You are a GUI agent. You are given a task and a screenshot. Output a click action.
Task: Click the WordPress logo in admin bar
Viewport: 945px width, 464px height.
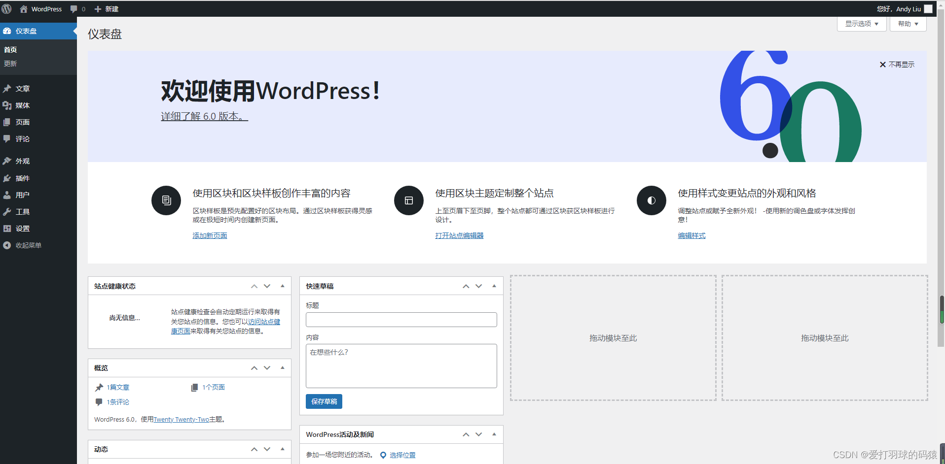(x=7, y=9)
